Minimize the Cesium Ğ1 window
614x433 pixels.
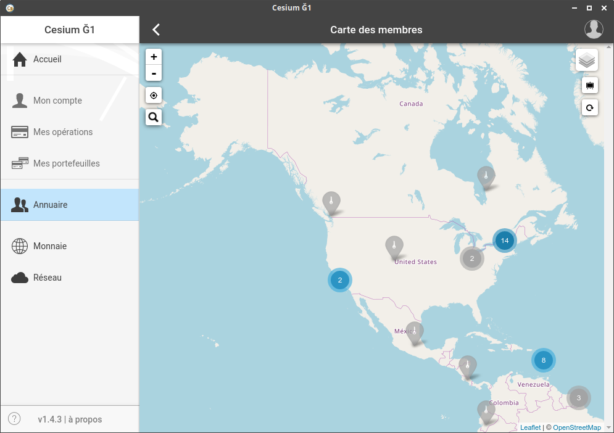[575, 8]
